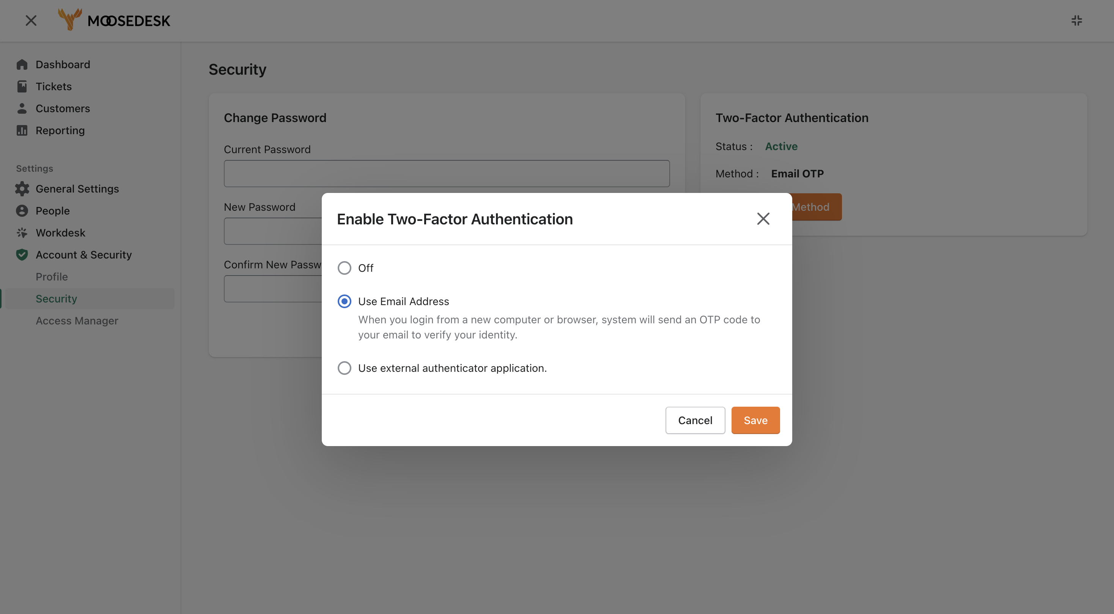
Task: Open the Profile settings page
Action: [x=52, y=277]
